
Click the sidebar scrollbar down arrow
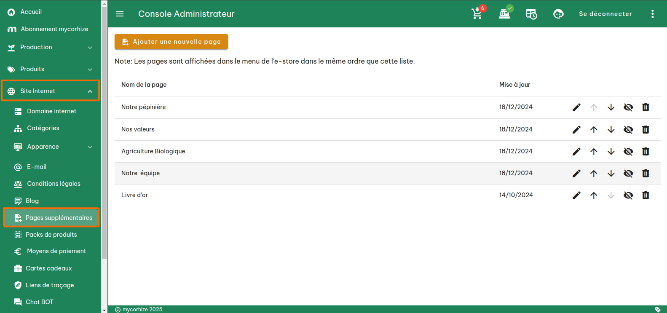click(104, 310)
